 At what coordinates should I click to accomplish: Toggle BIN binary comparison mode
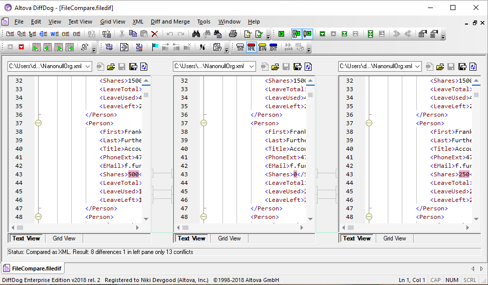(263, 47)
